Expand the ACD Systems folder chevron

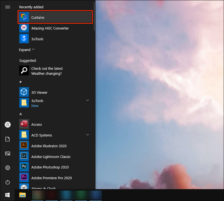pos(88,135)
